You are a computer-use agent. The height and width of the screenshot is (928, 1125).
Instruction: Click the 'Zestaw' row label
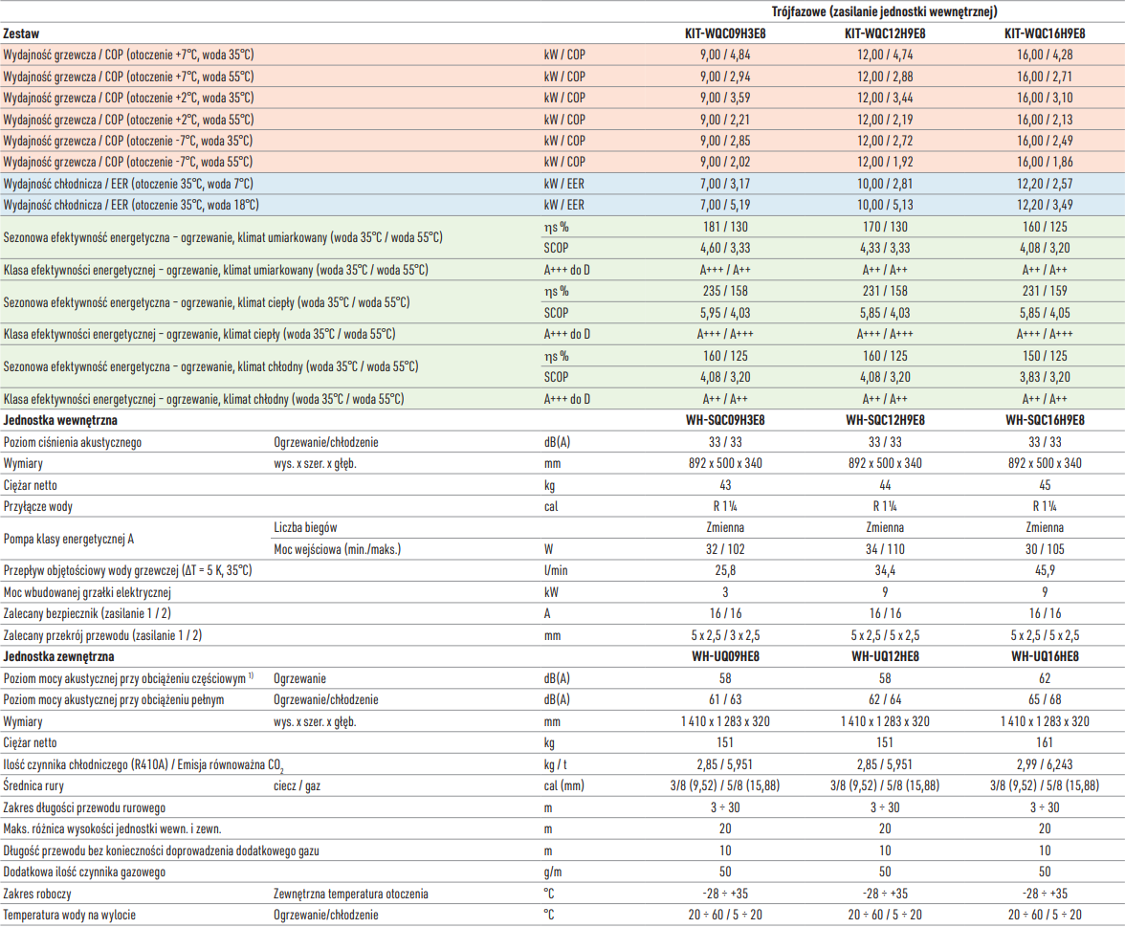click(21, 33)
